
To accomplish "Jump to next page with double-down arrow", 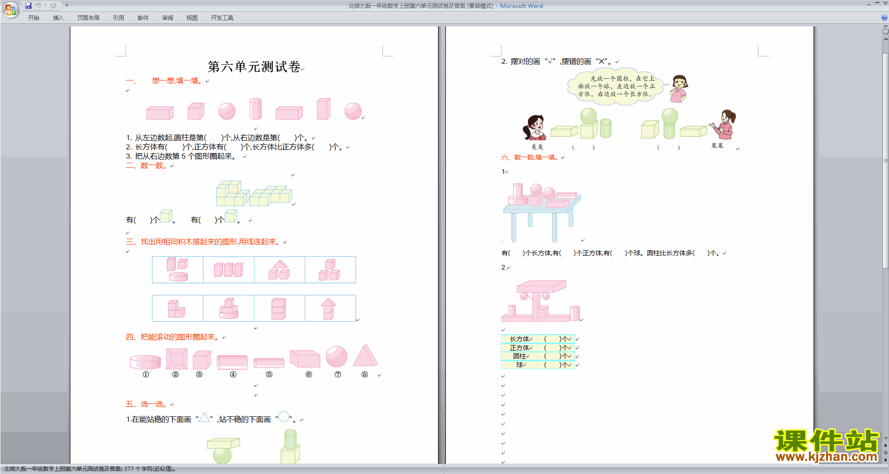I will tap(885, 460).
